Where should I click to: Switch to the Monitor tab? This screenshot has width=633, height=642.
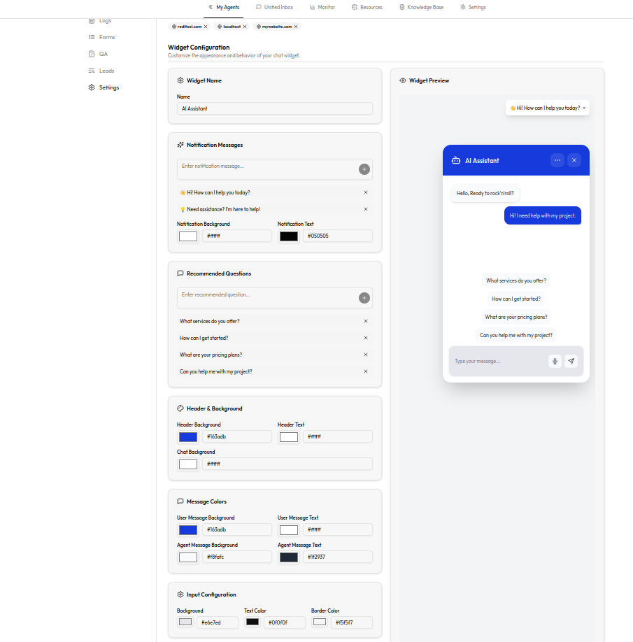(x=324, y=8)
